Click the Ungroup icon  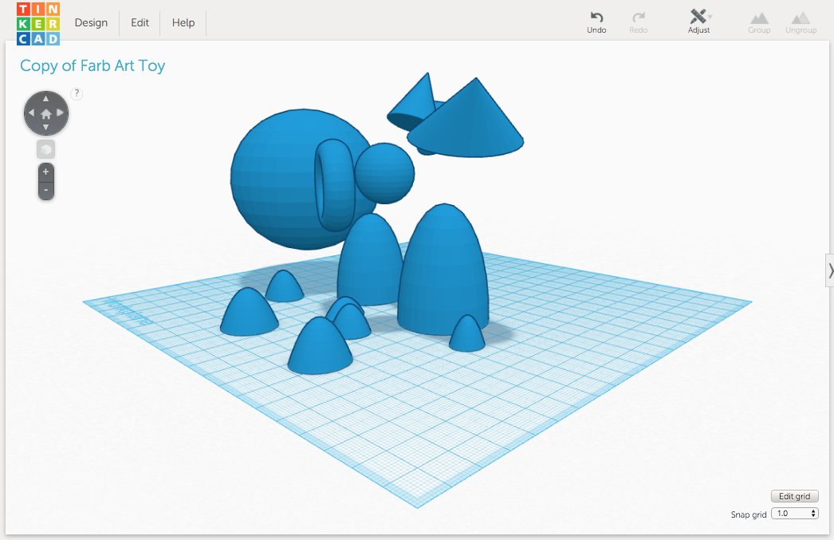(801, 20)
